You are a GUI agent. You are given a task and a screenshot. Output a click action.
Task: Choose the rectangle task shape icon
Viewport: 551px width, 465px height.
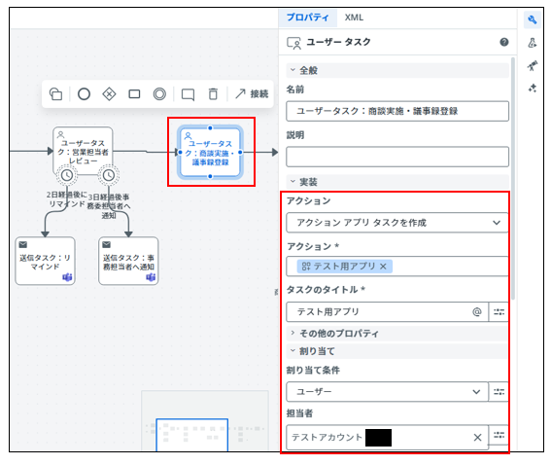(x=134, y=94)
